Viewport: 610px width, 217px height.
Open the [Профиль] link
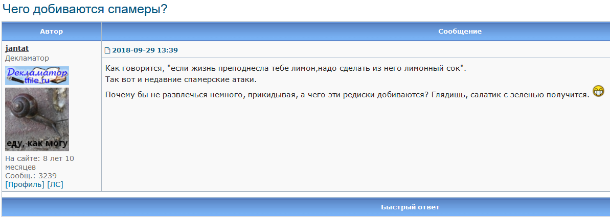coord(25,184)
